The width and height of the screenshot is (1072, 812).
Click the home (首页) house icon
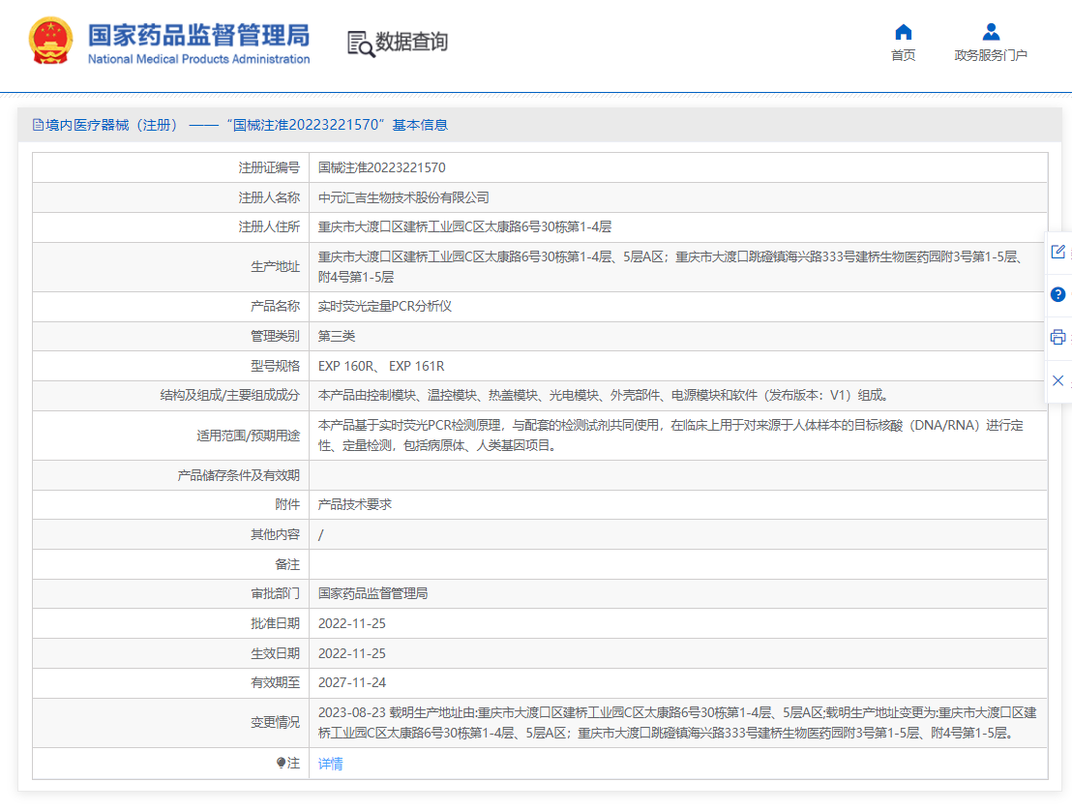pyautogui.click(x=903, y=32)
